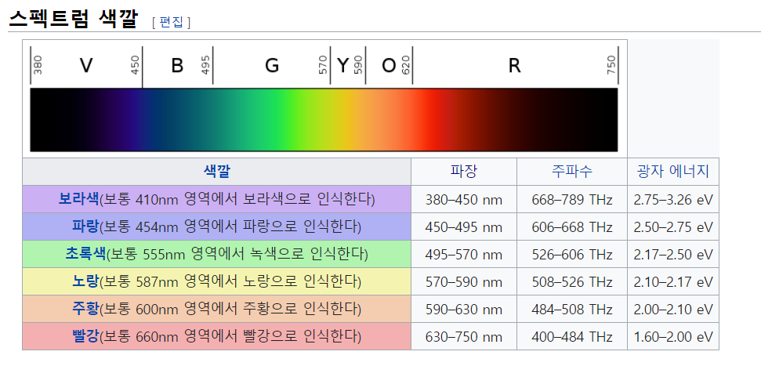
Task: Click the 스펙트럼 색깔 section heading
Action: click(x=74, y=20)
